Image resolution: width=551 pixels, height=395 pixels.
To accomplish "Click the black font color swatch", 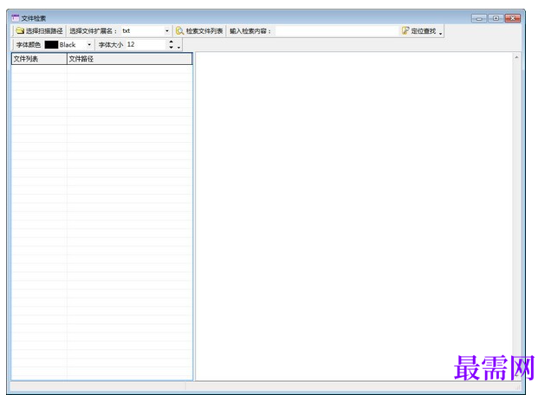I will (51, 45).
